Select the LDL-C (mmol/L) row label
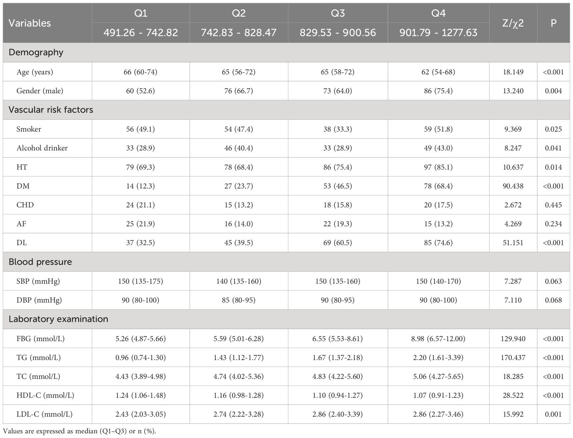 coord(45,414)
